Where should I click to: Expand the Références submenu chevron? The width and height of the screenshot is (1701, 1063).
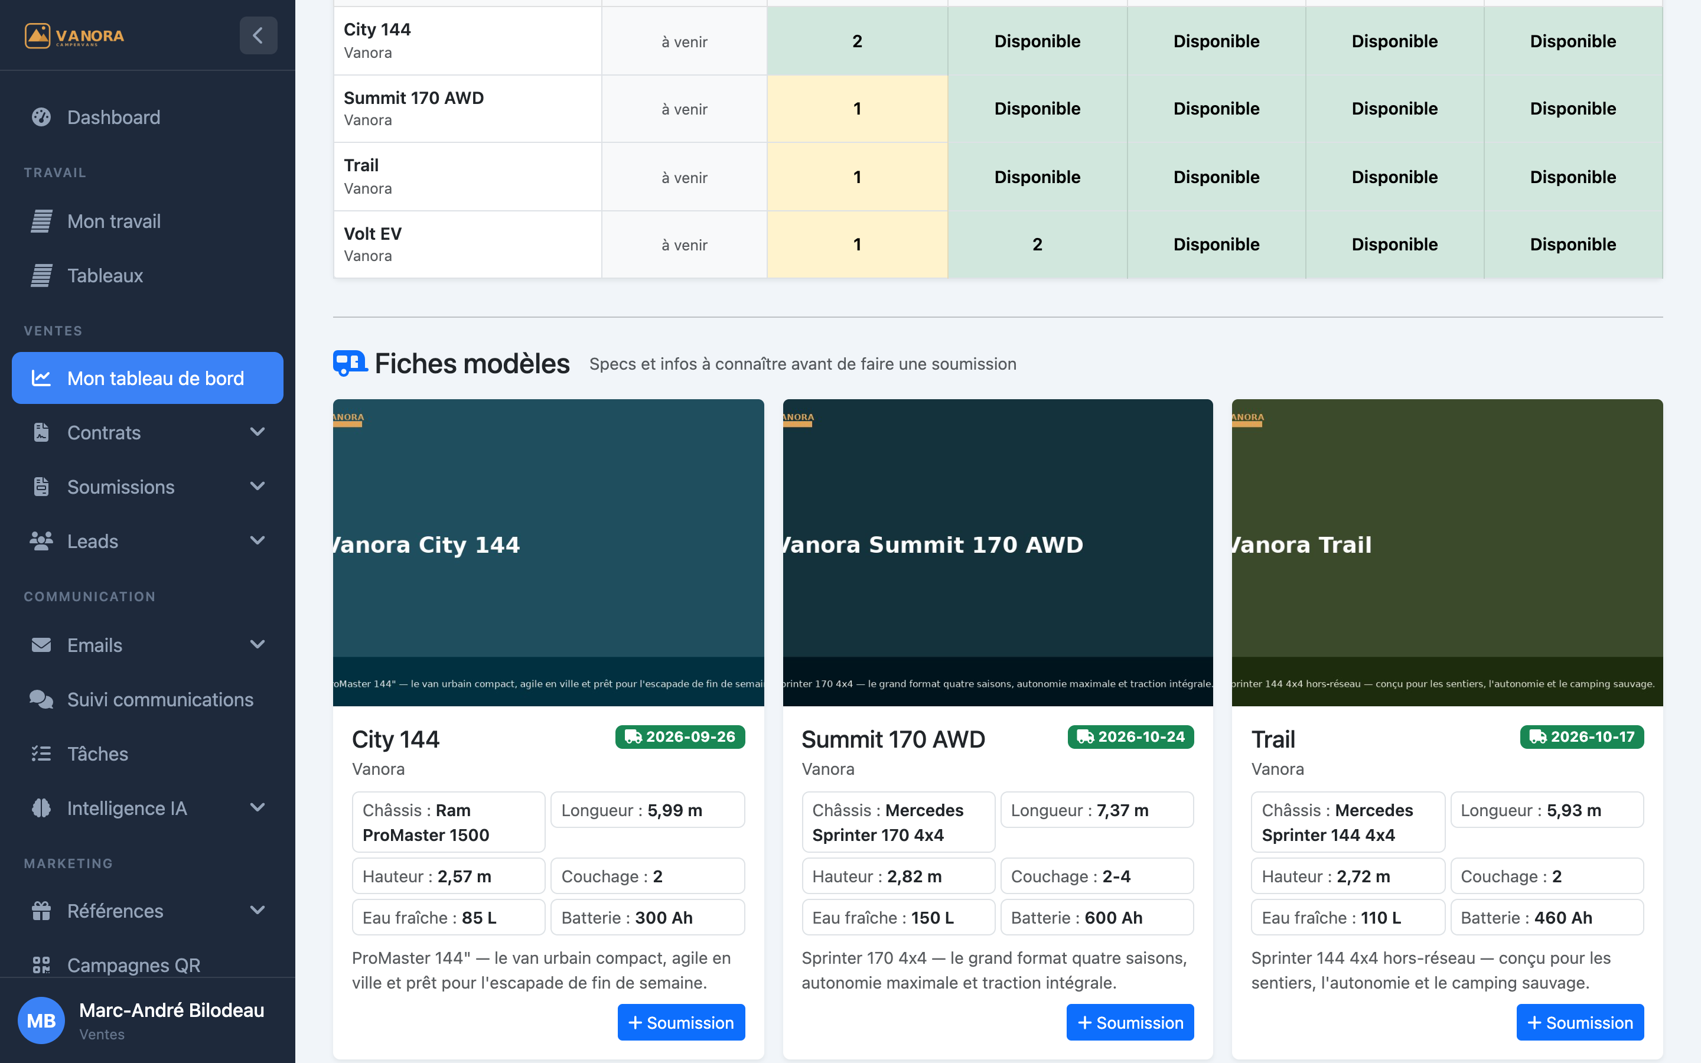coord(258,909)
